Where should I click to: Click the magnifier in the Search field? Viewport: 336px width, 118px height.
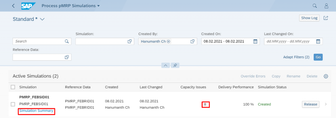click(67, 41)
